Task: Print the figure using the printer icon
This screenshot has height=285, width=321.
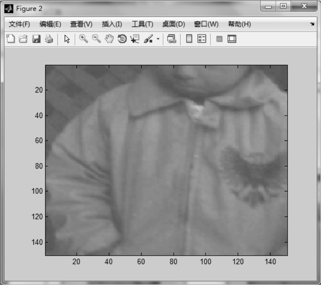Action: 49,39
